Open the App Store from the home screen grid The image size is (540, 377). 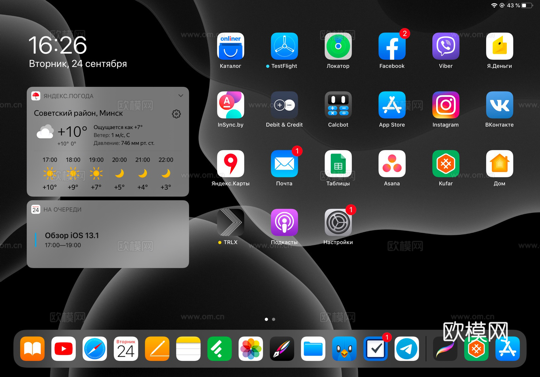click(392, 105)
